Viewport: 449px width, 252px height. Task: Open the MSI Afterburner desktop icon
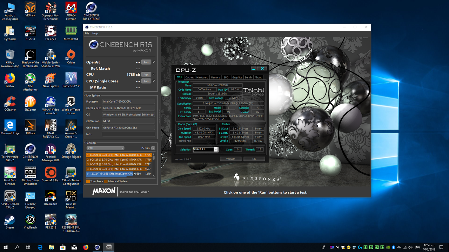pyautogui.click(x=30, y=82)
